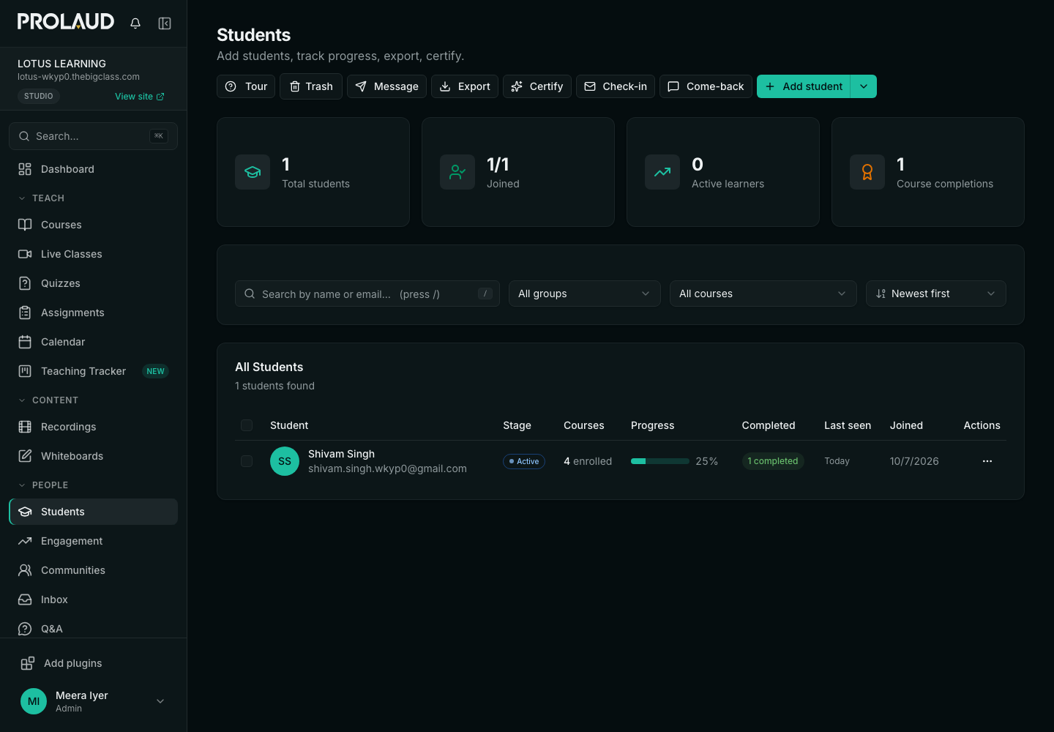Click the 1 completed badge
This screenshot has width=1054, height=732.
tap(773, 461)
